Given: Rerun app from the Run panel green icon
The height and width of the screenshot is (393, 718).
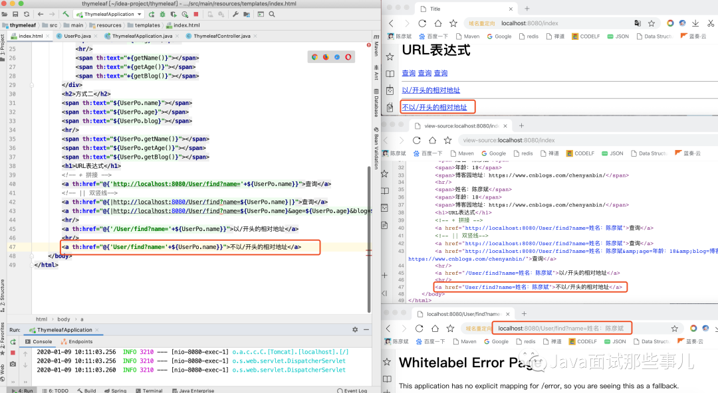Looking at the screenshot, I should (13, 342).
